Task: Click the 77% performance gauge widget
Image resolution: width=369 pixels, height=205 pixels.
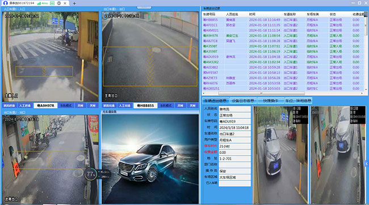Action: [x=91, y=174]
